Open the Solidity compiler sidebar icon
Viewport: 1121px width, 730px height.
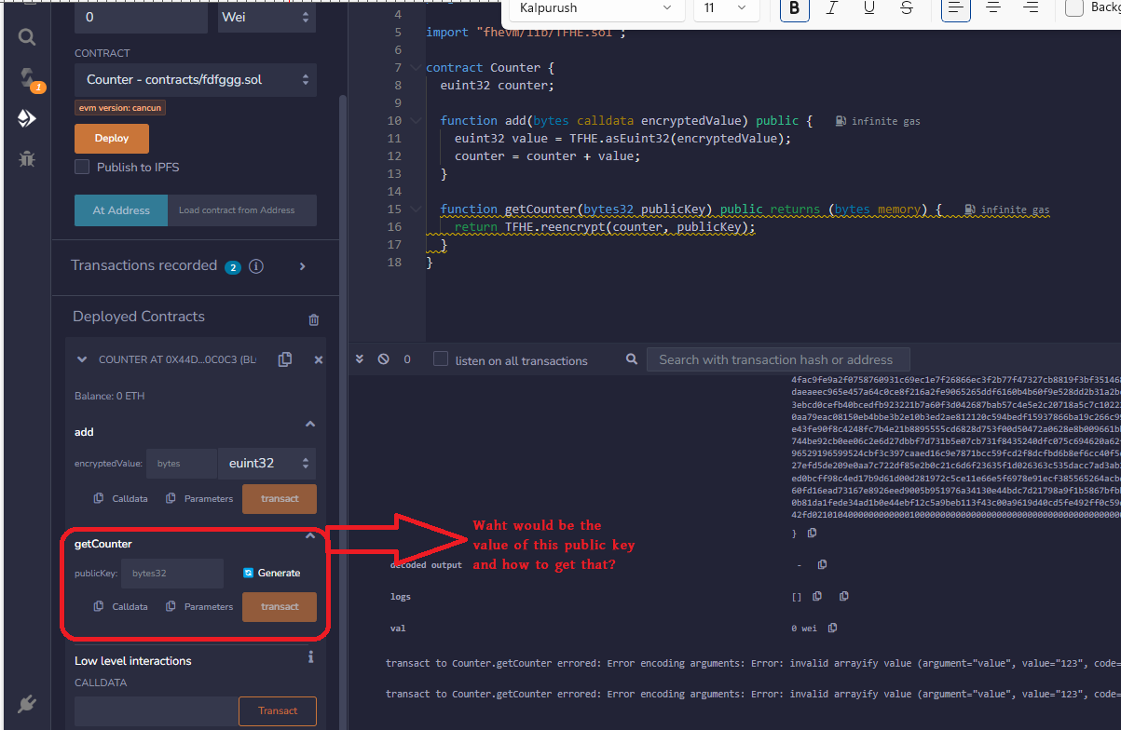pos(27,77)
